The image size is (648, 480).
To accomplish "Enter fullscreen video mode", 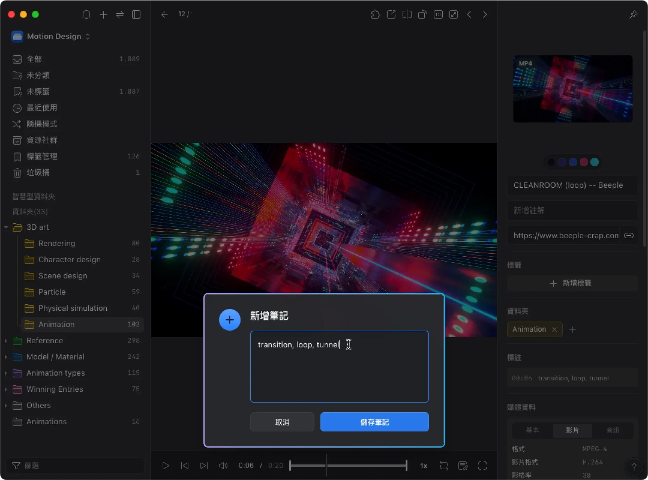I will point(482,465).
